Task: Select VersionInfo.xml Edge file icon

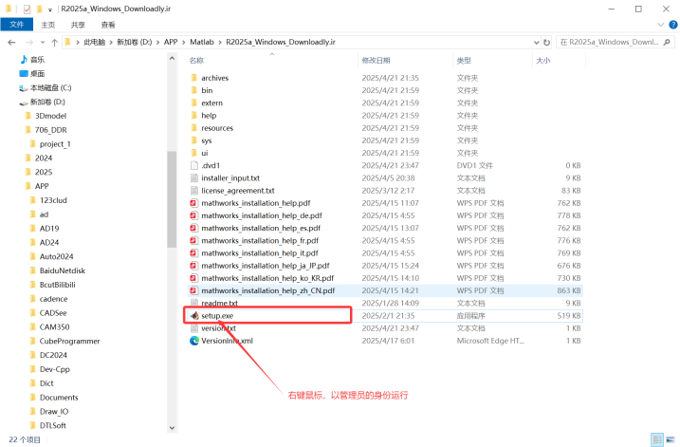Action: [x=194, y=341]
